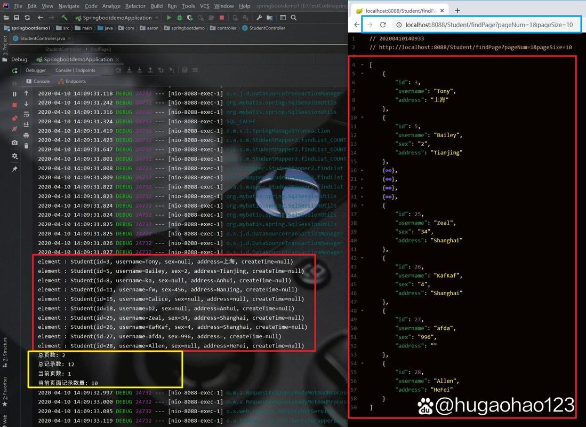Open Favorites tool window side tab
This screenshot has width=586, height=427.
(4, 391)
